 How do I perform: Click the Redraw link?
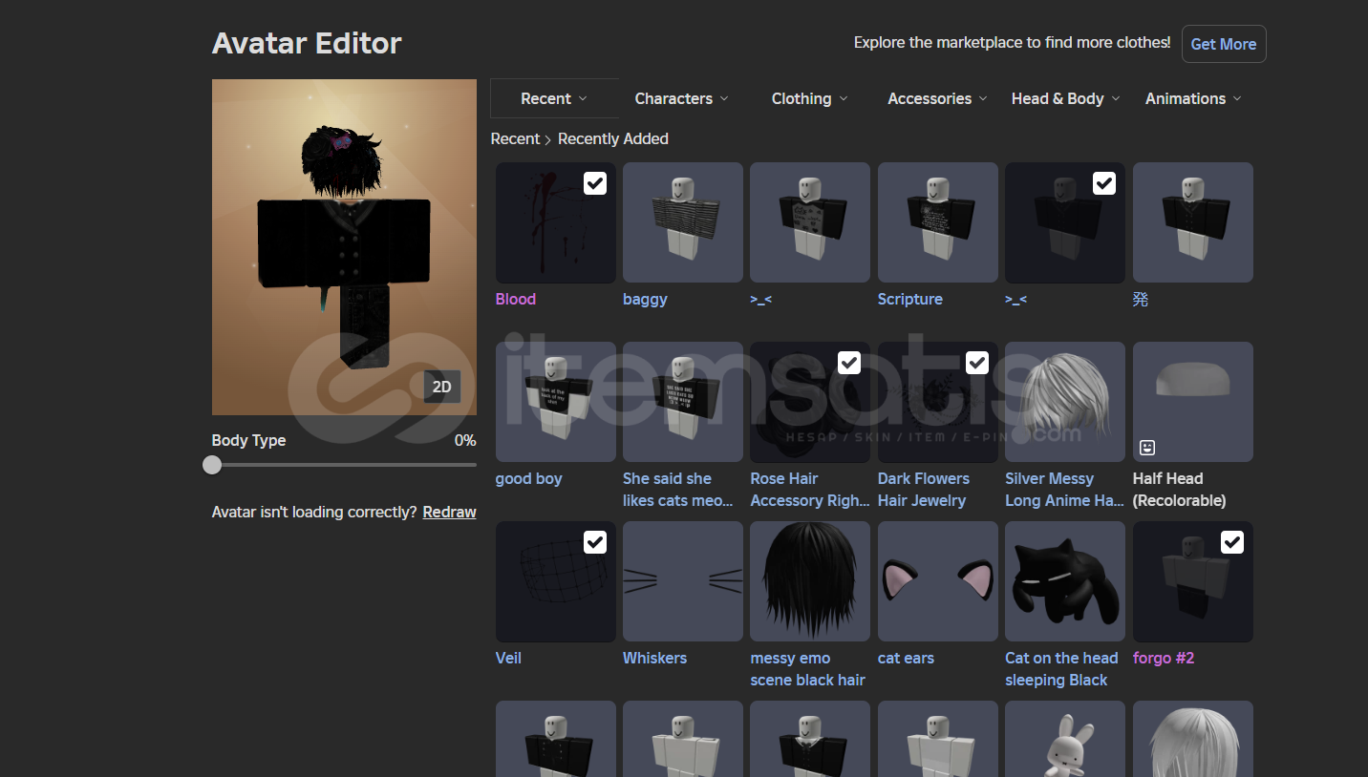(449, 512)
